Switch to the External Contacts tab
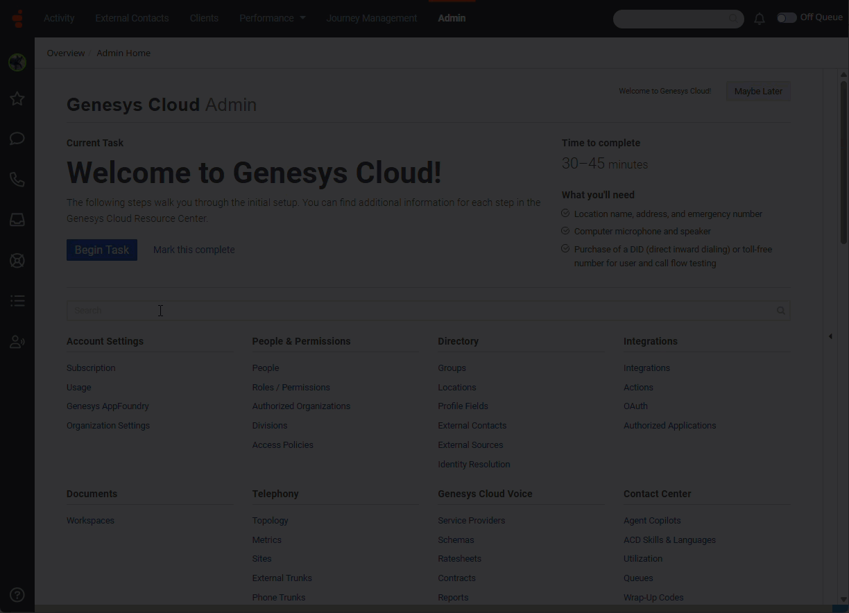 click(132, 18)
